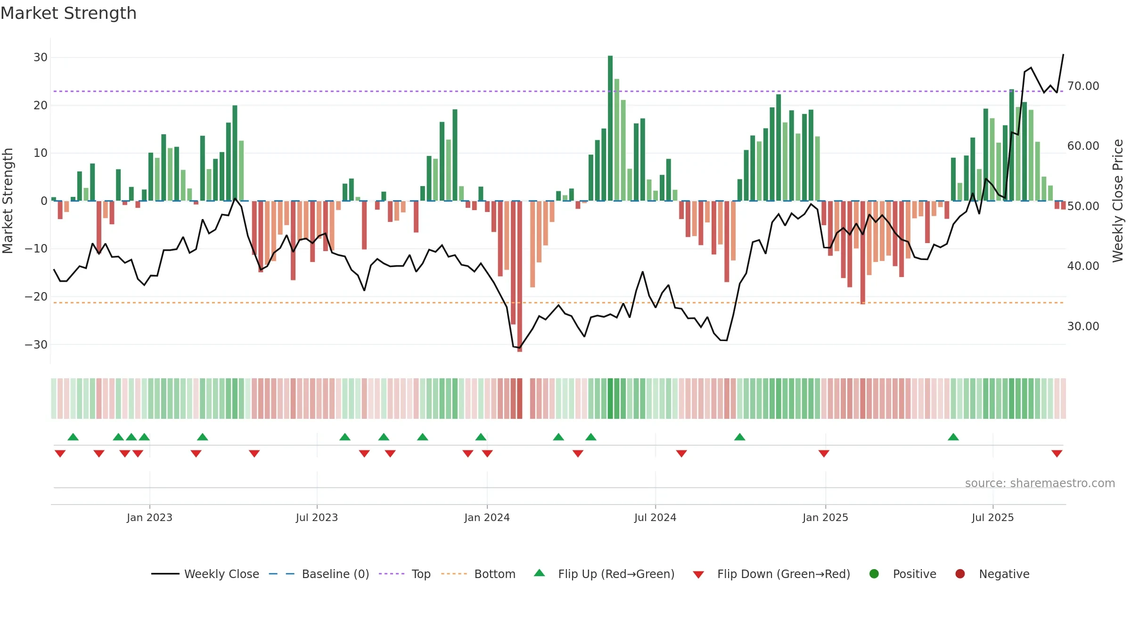The image size is (1131, 636).
Task: Toggle the Negative legend label
Action: pos(1004,574)
